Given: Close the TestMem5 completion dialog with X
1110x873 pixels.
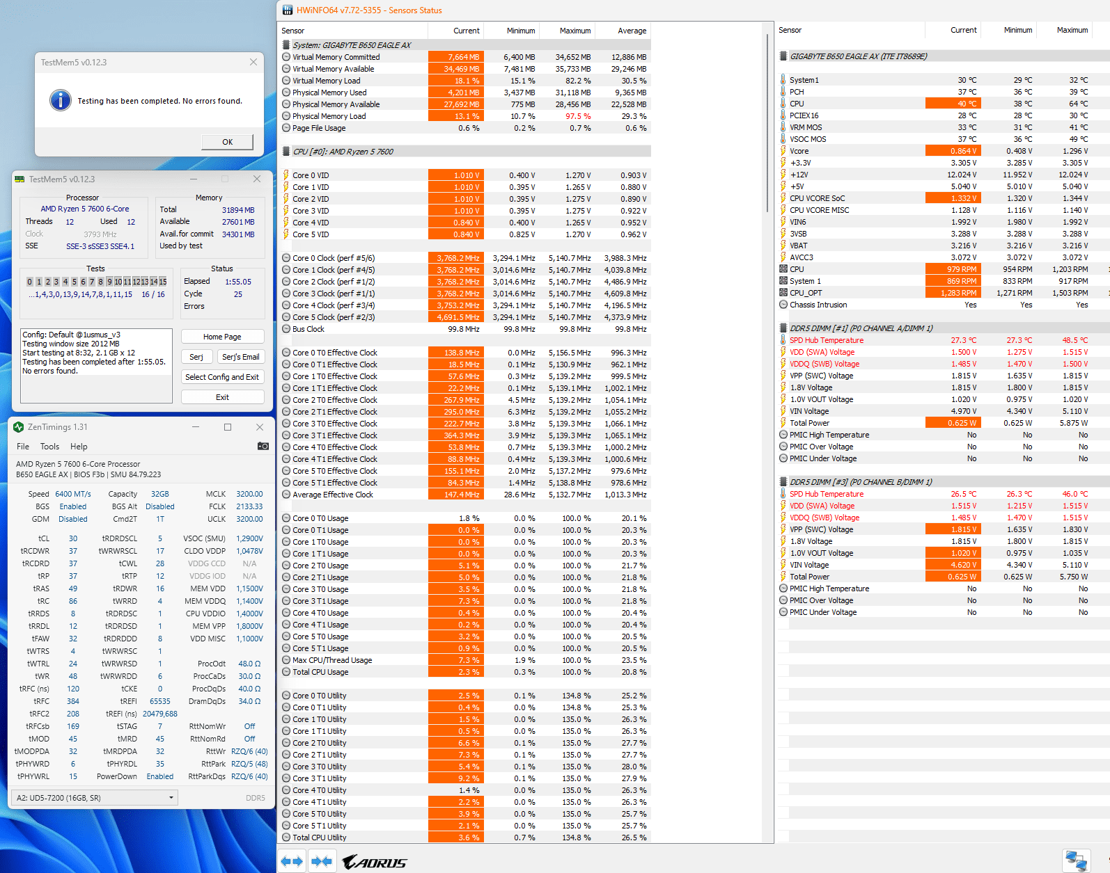Looking at the screenshot, I should 253,62.
